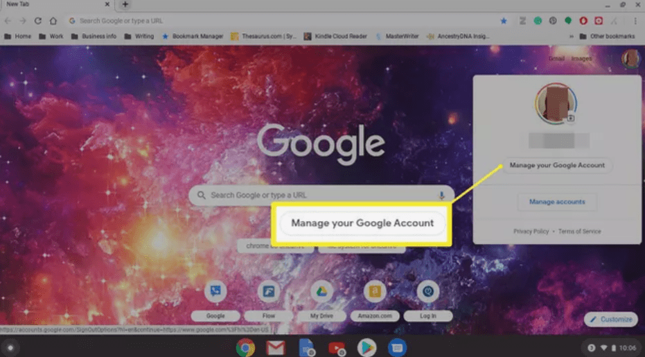This screenshot has width=645, height=357.
Task: Launch Chrome from the shelf
Action: click(x=245, y=348)
